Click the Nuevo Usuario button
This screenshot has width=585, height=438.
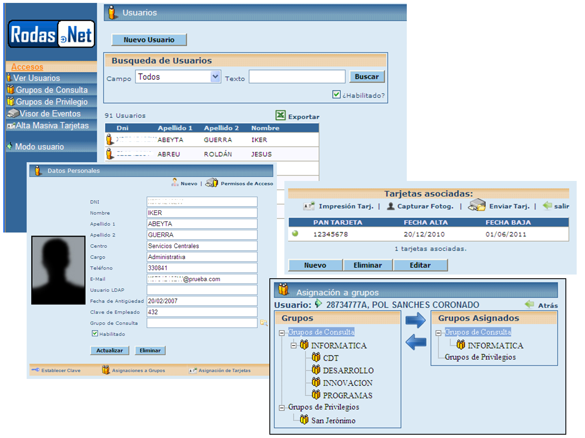point(149,40)
